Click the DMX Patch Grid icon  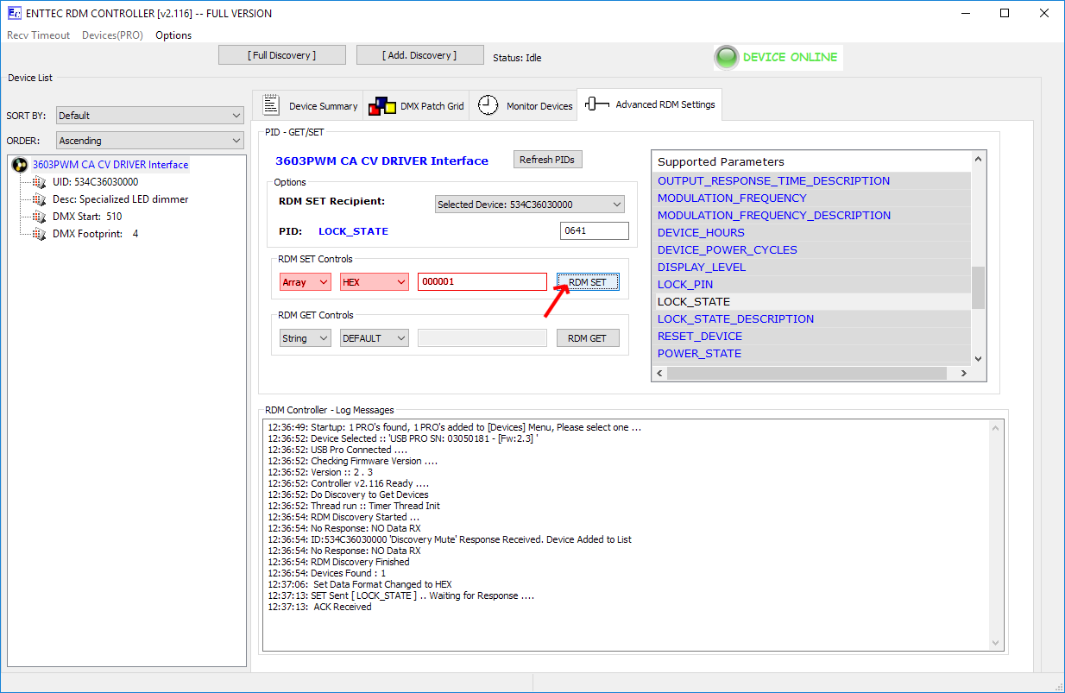pyautogui.click(x=381, y=106)
